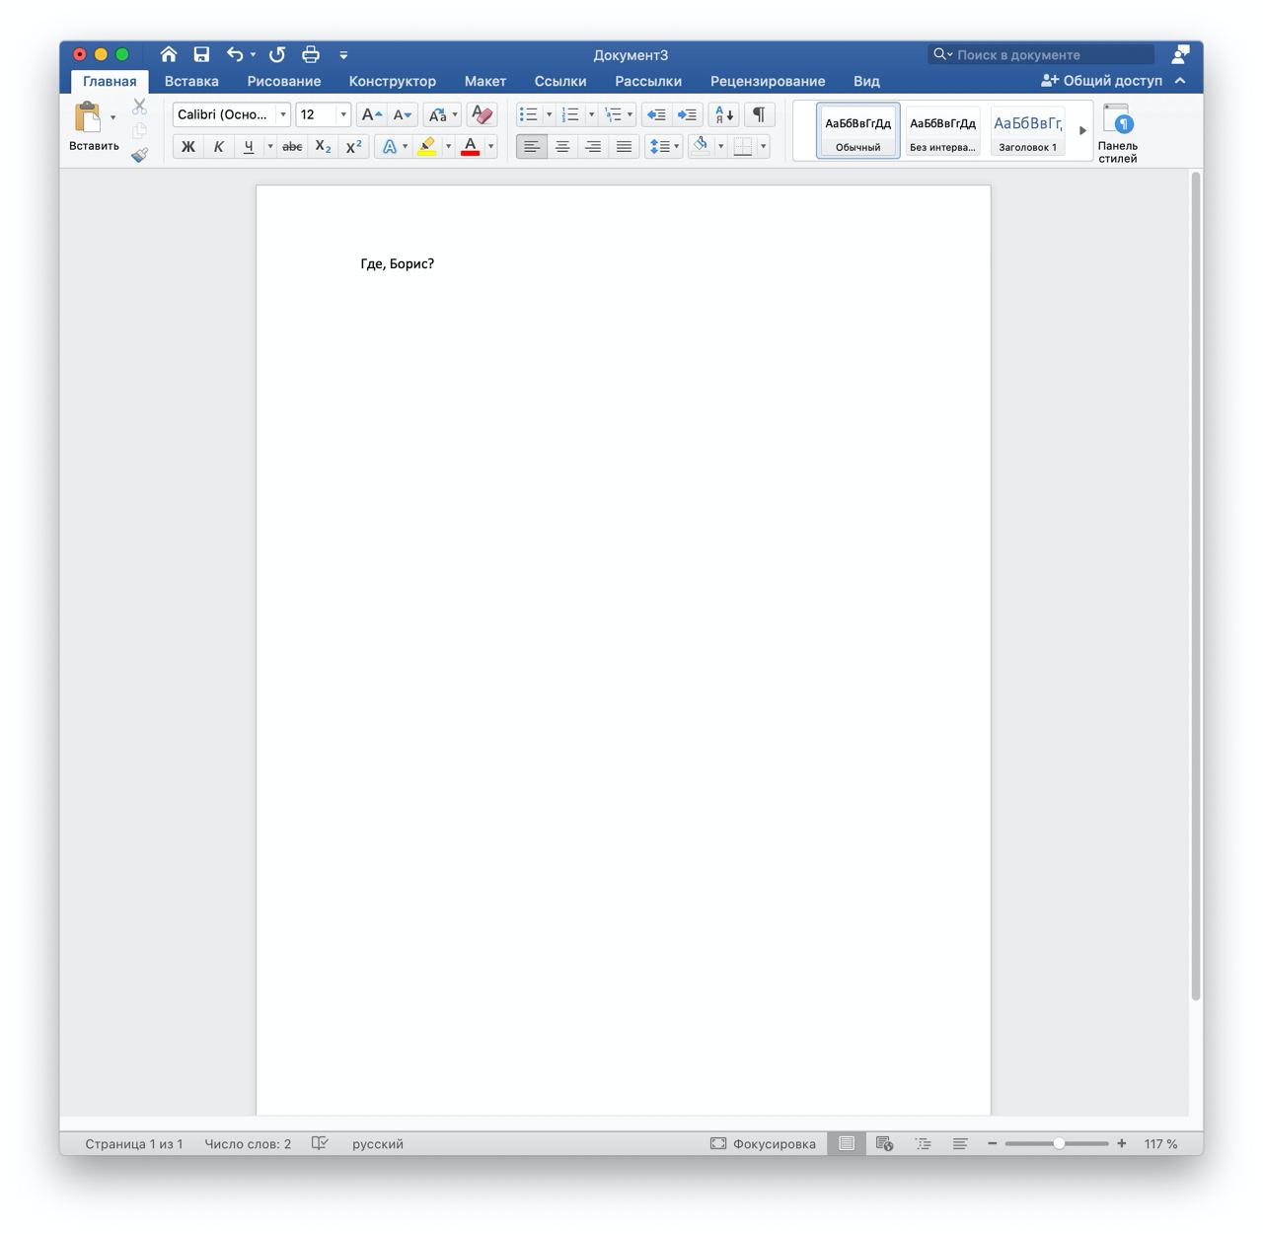Undo the last action
This screenshot has width=1263, height=1234.
coord(235,54)
